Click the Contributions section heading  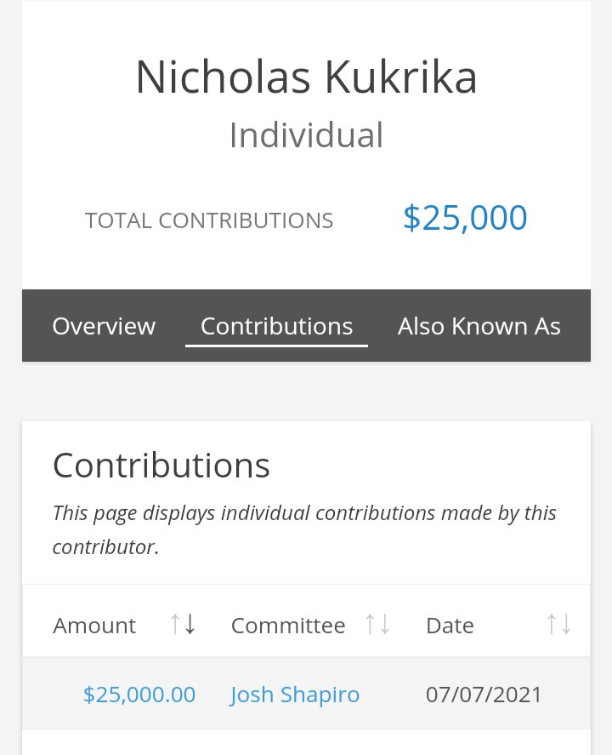point(161,466)
